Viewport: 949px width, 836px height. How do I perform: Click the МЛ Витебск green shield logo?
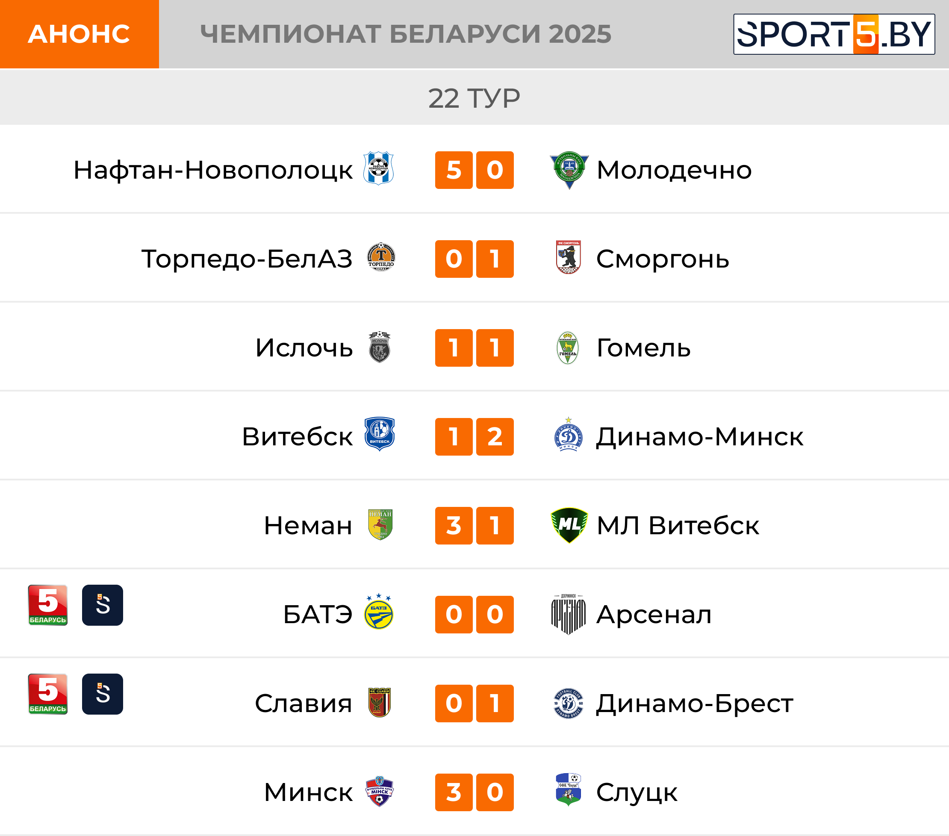(569, 525)
